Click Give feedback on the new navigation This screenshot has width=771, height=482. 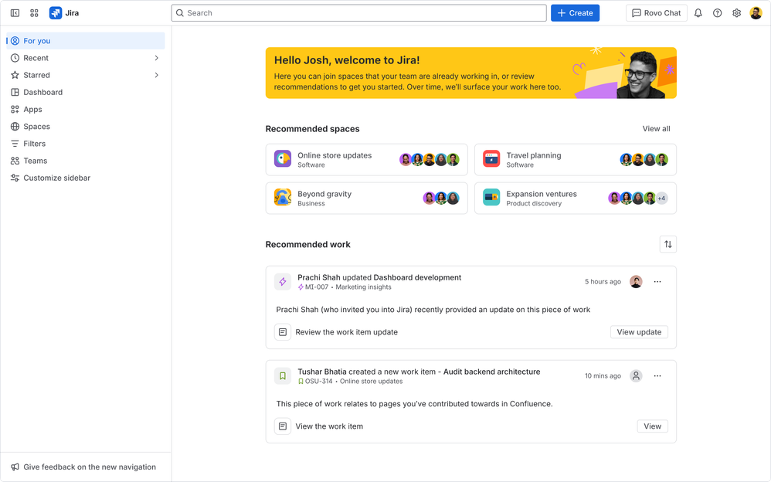click(83, 467)
